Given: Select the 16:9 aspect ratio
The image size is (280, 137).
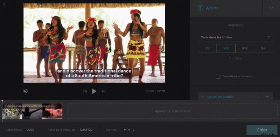Looking at the screenshot, I should [x=226, y=49].
